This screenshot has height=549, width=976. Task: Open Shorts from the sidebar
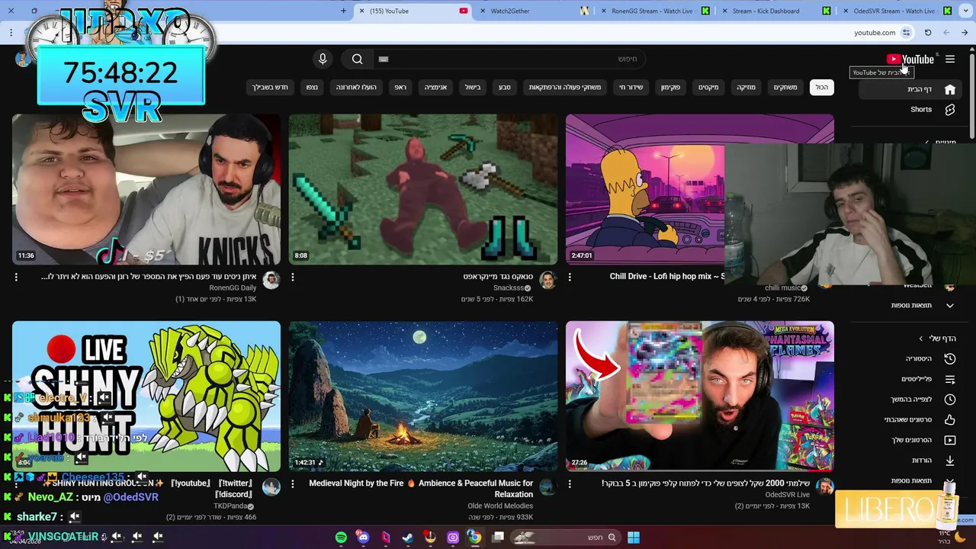click(x=912, y=109)
